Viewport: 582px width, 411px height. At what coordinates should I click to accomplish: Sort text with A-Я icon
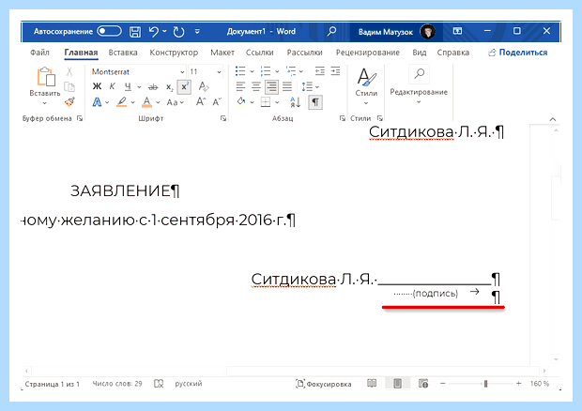pyautogui.click(x=296, y=102)
